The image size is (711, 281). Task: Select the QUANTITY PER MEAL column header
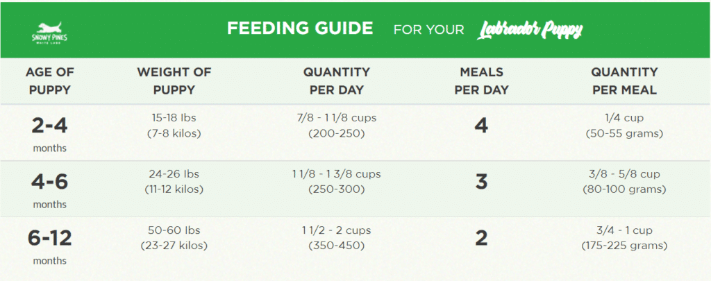click(x=624, y=81)
